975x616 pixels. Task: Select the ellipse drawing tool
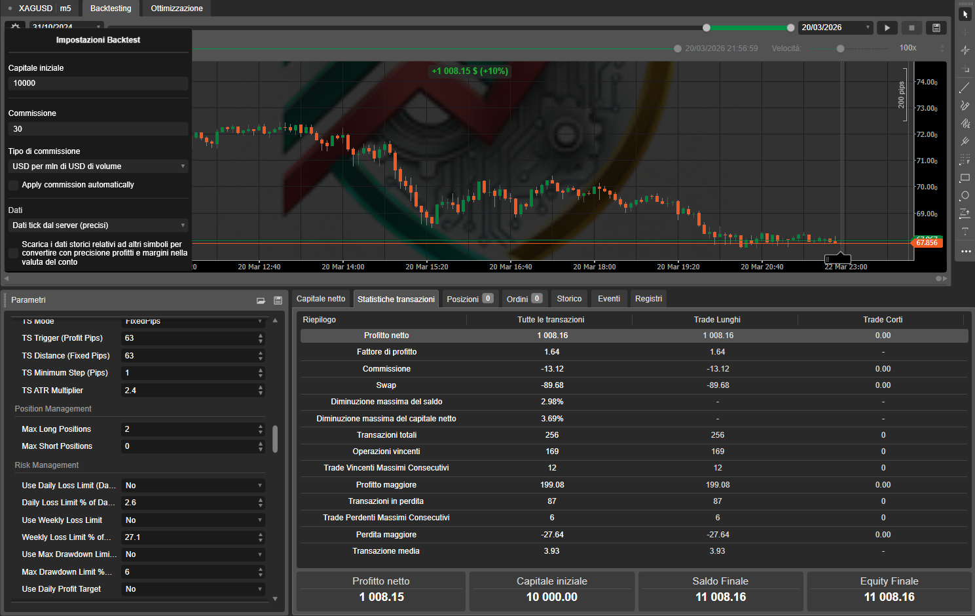point(965,195)
